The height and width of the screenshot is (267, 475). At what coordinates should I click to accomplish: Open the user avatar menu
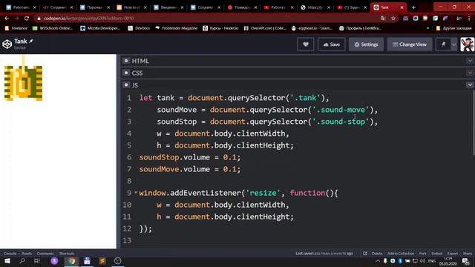[467, 44]
